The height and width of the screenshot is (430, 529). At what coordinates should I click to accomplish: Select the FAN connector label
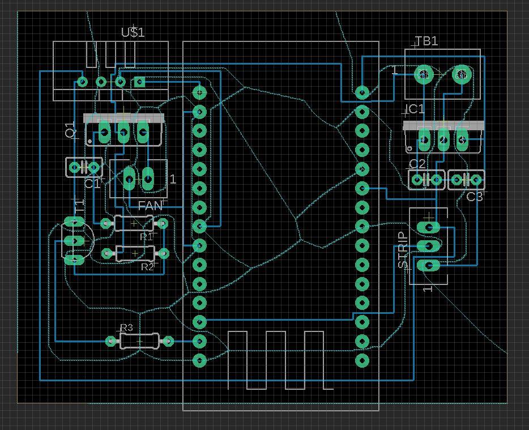click(150, 206)
